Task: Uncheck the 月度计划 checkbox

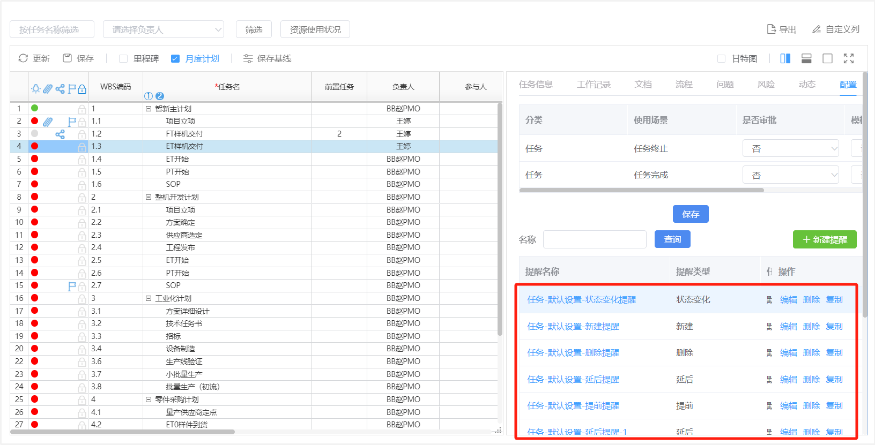Action: click(175, 59)
